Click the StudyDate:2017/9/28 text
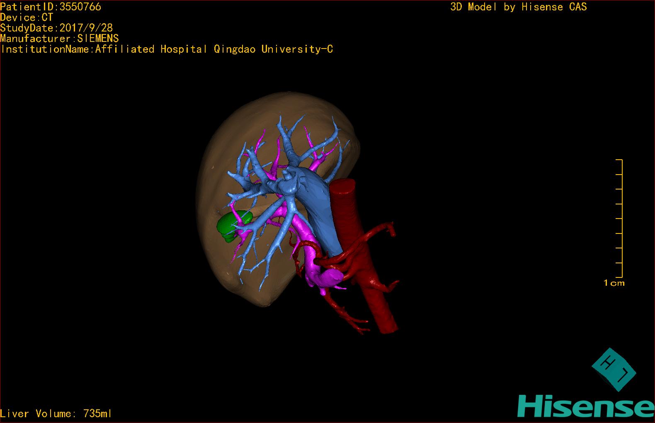 pyautogui.click(x=56, y=28)
